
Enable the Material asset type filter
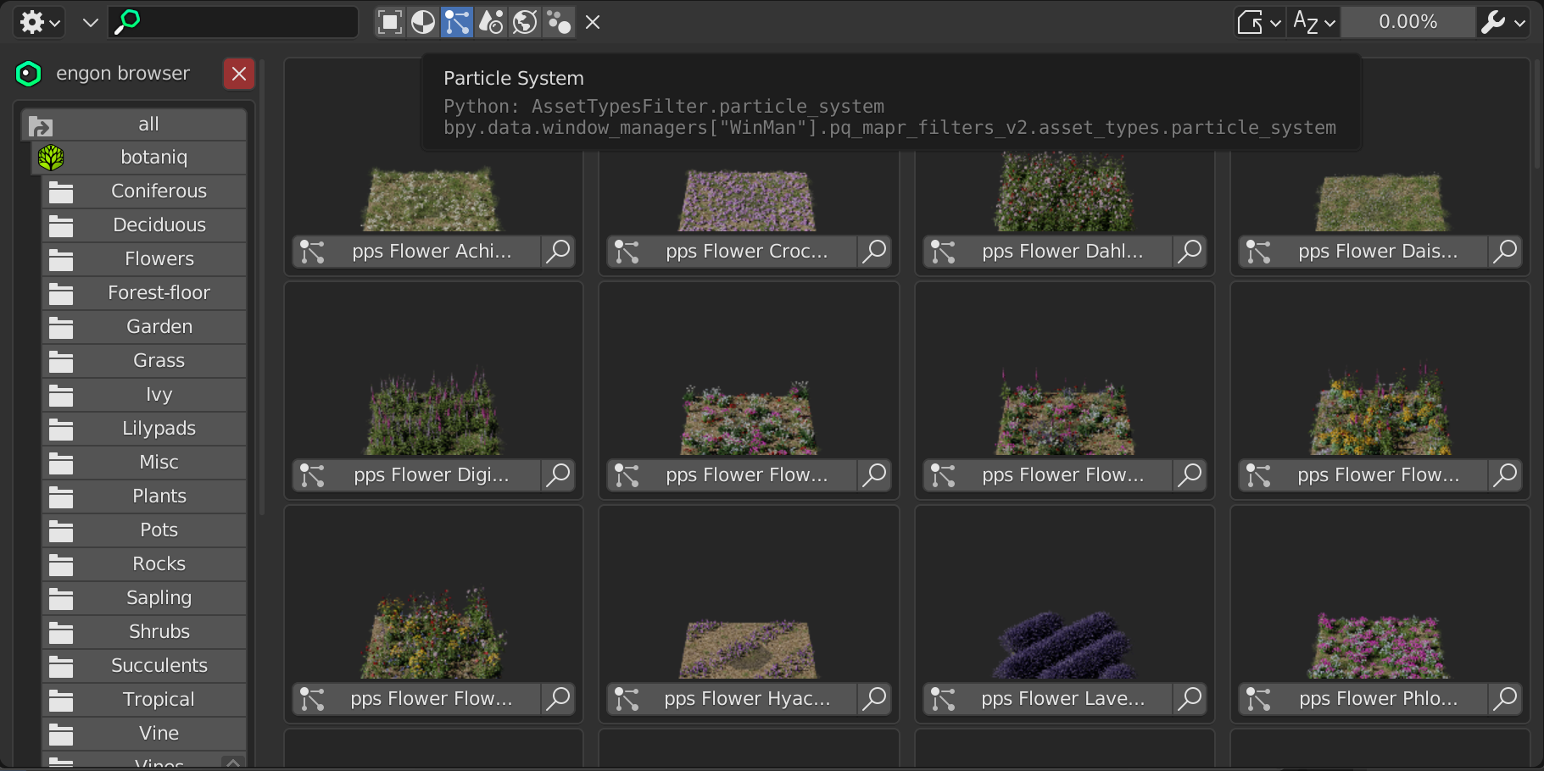tap(423, 22)
